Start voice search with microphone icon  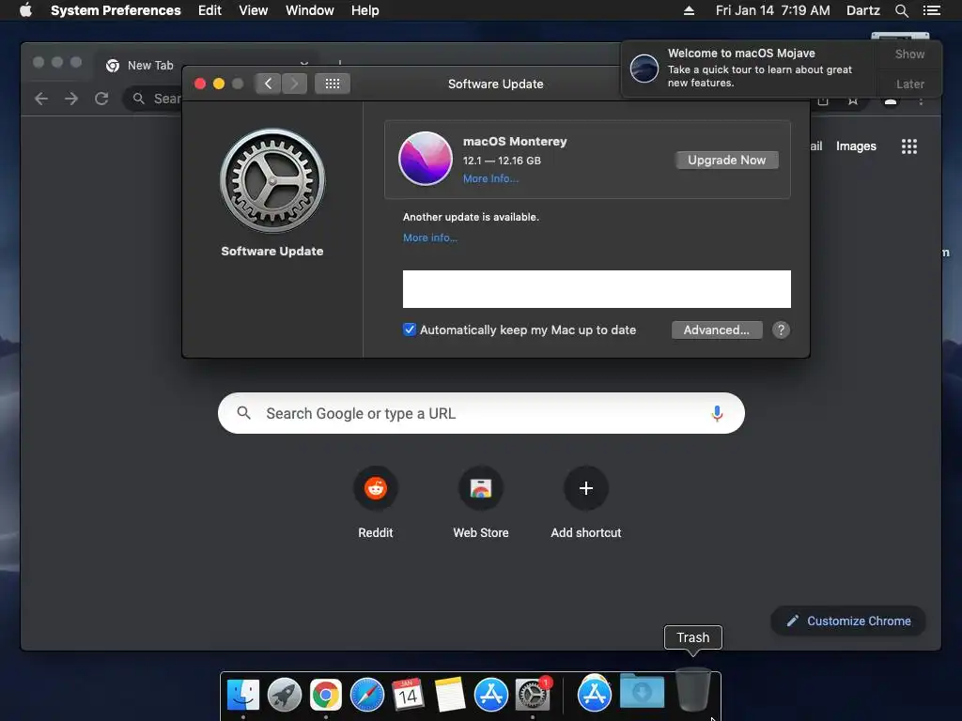717,413
